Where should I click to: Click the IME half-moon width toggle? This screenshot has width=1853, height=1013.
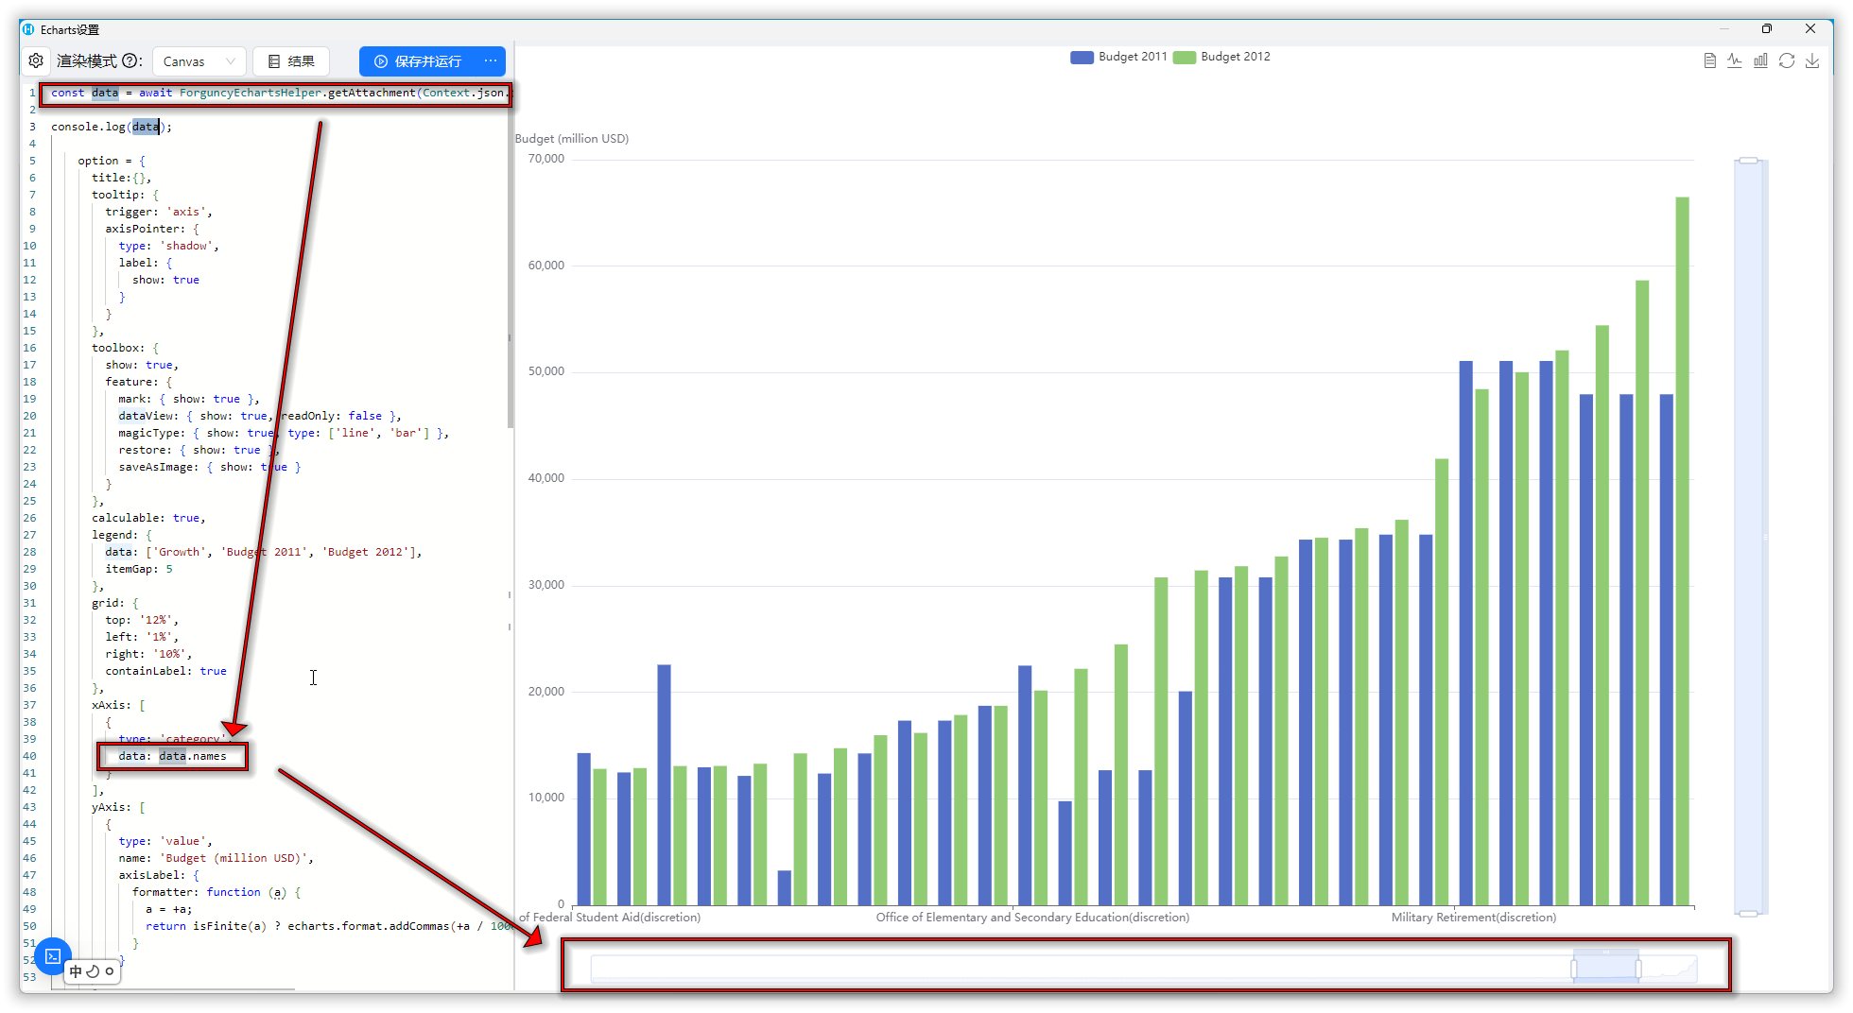tap(93, 971)
